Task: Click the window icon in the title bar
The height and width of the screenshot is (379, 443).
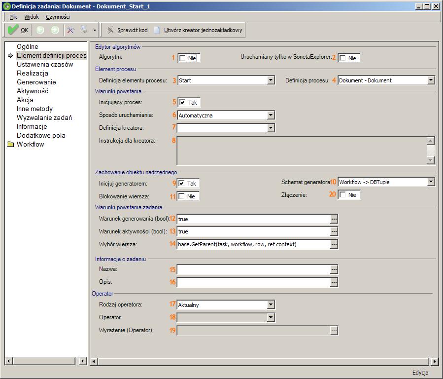Action: 6,6
